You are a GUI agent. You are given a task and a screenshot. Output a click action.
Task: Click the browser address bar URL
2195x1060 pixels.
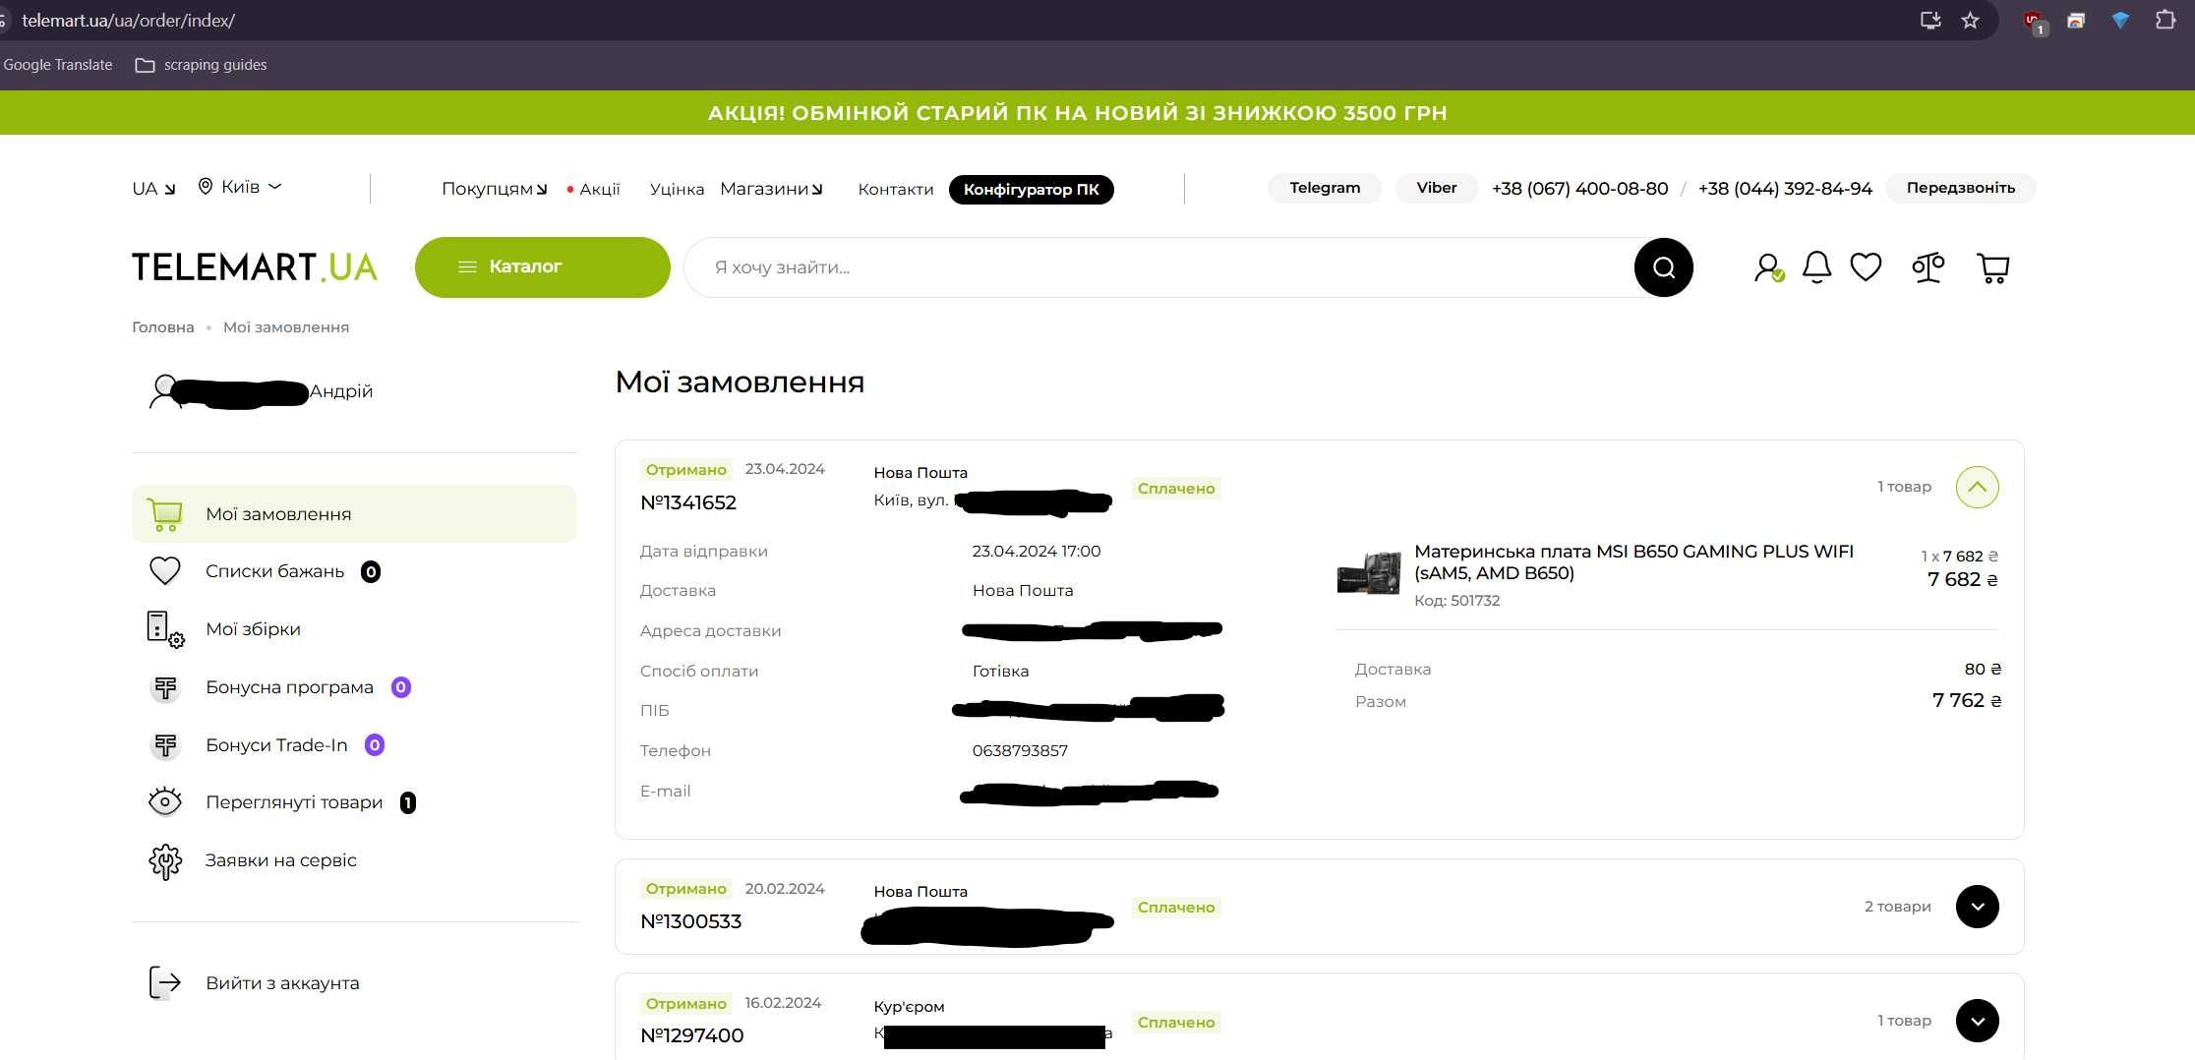click(128, 21)
